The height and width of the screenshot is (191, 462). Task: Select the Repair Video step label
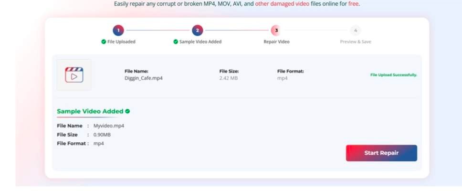click(276, 42)
